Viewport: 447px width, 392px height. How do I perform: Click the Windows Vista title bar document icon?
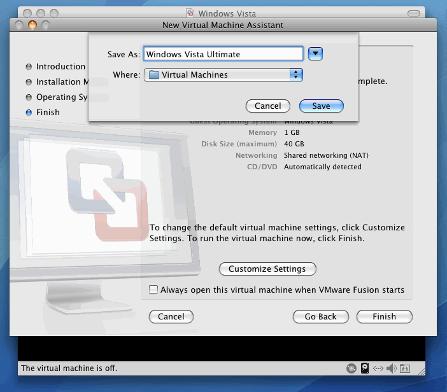pos(190,13)
